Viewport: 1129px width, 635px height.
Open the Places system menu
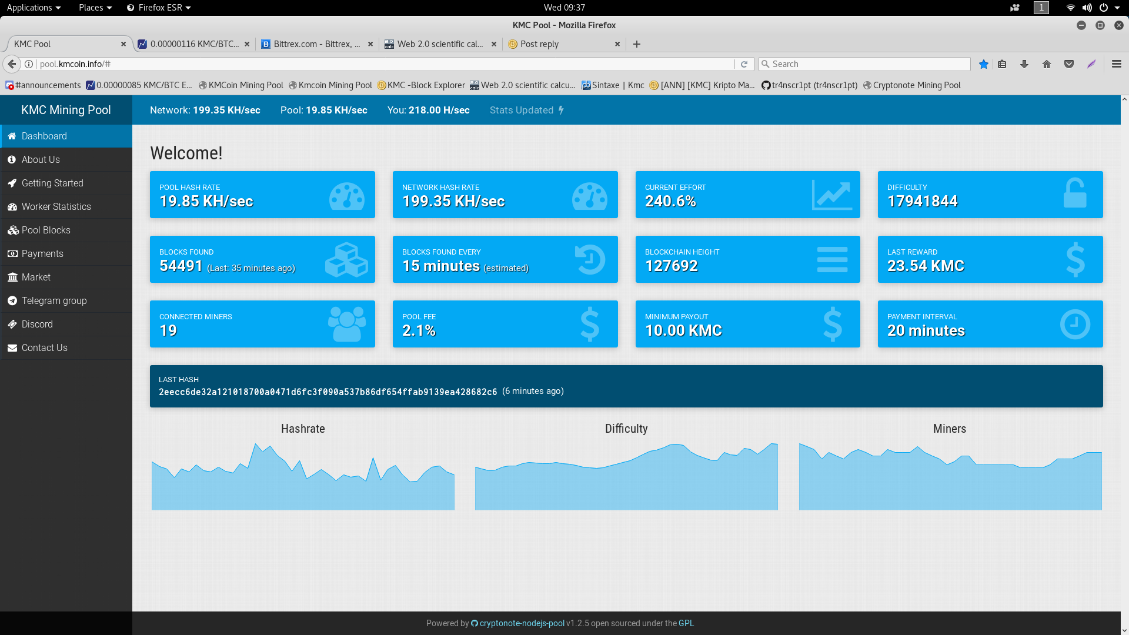[95, 8]
